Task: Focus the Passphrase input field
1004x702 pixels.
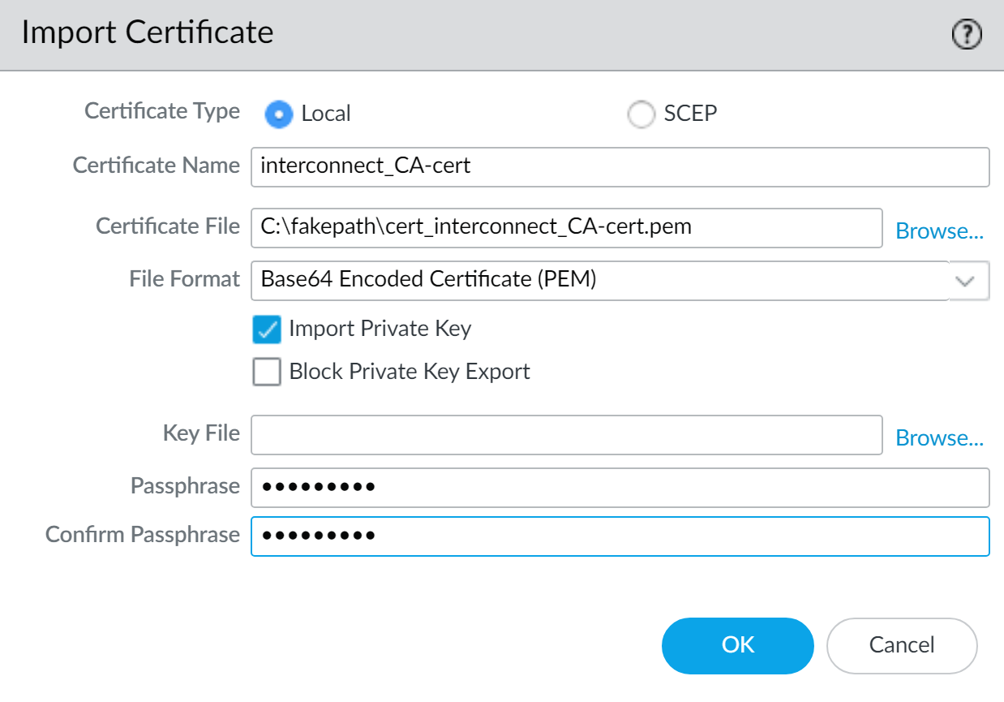Action: point(620,487)
